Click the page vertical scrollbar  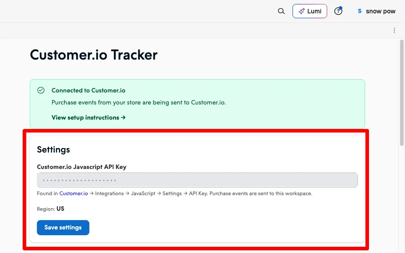point(401,92)
